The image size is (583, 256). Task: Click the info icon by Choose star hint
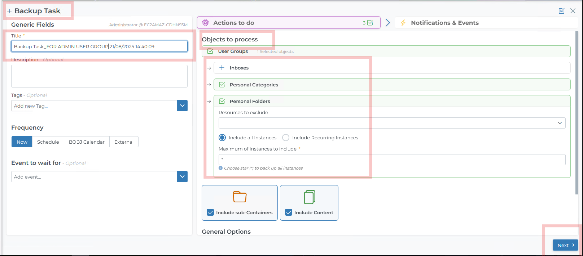click(220, 168)
